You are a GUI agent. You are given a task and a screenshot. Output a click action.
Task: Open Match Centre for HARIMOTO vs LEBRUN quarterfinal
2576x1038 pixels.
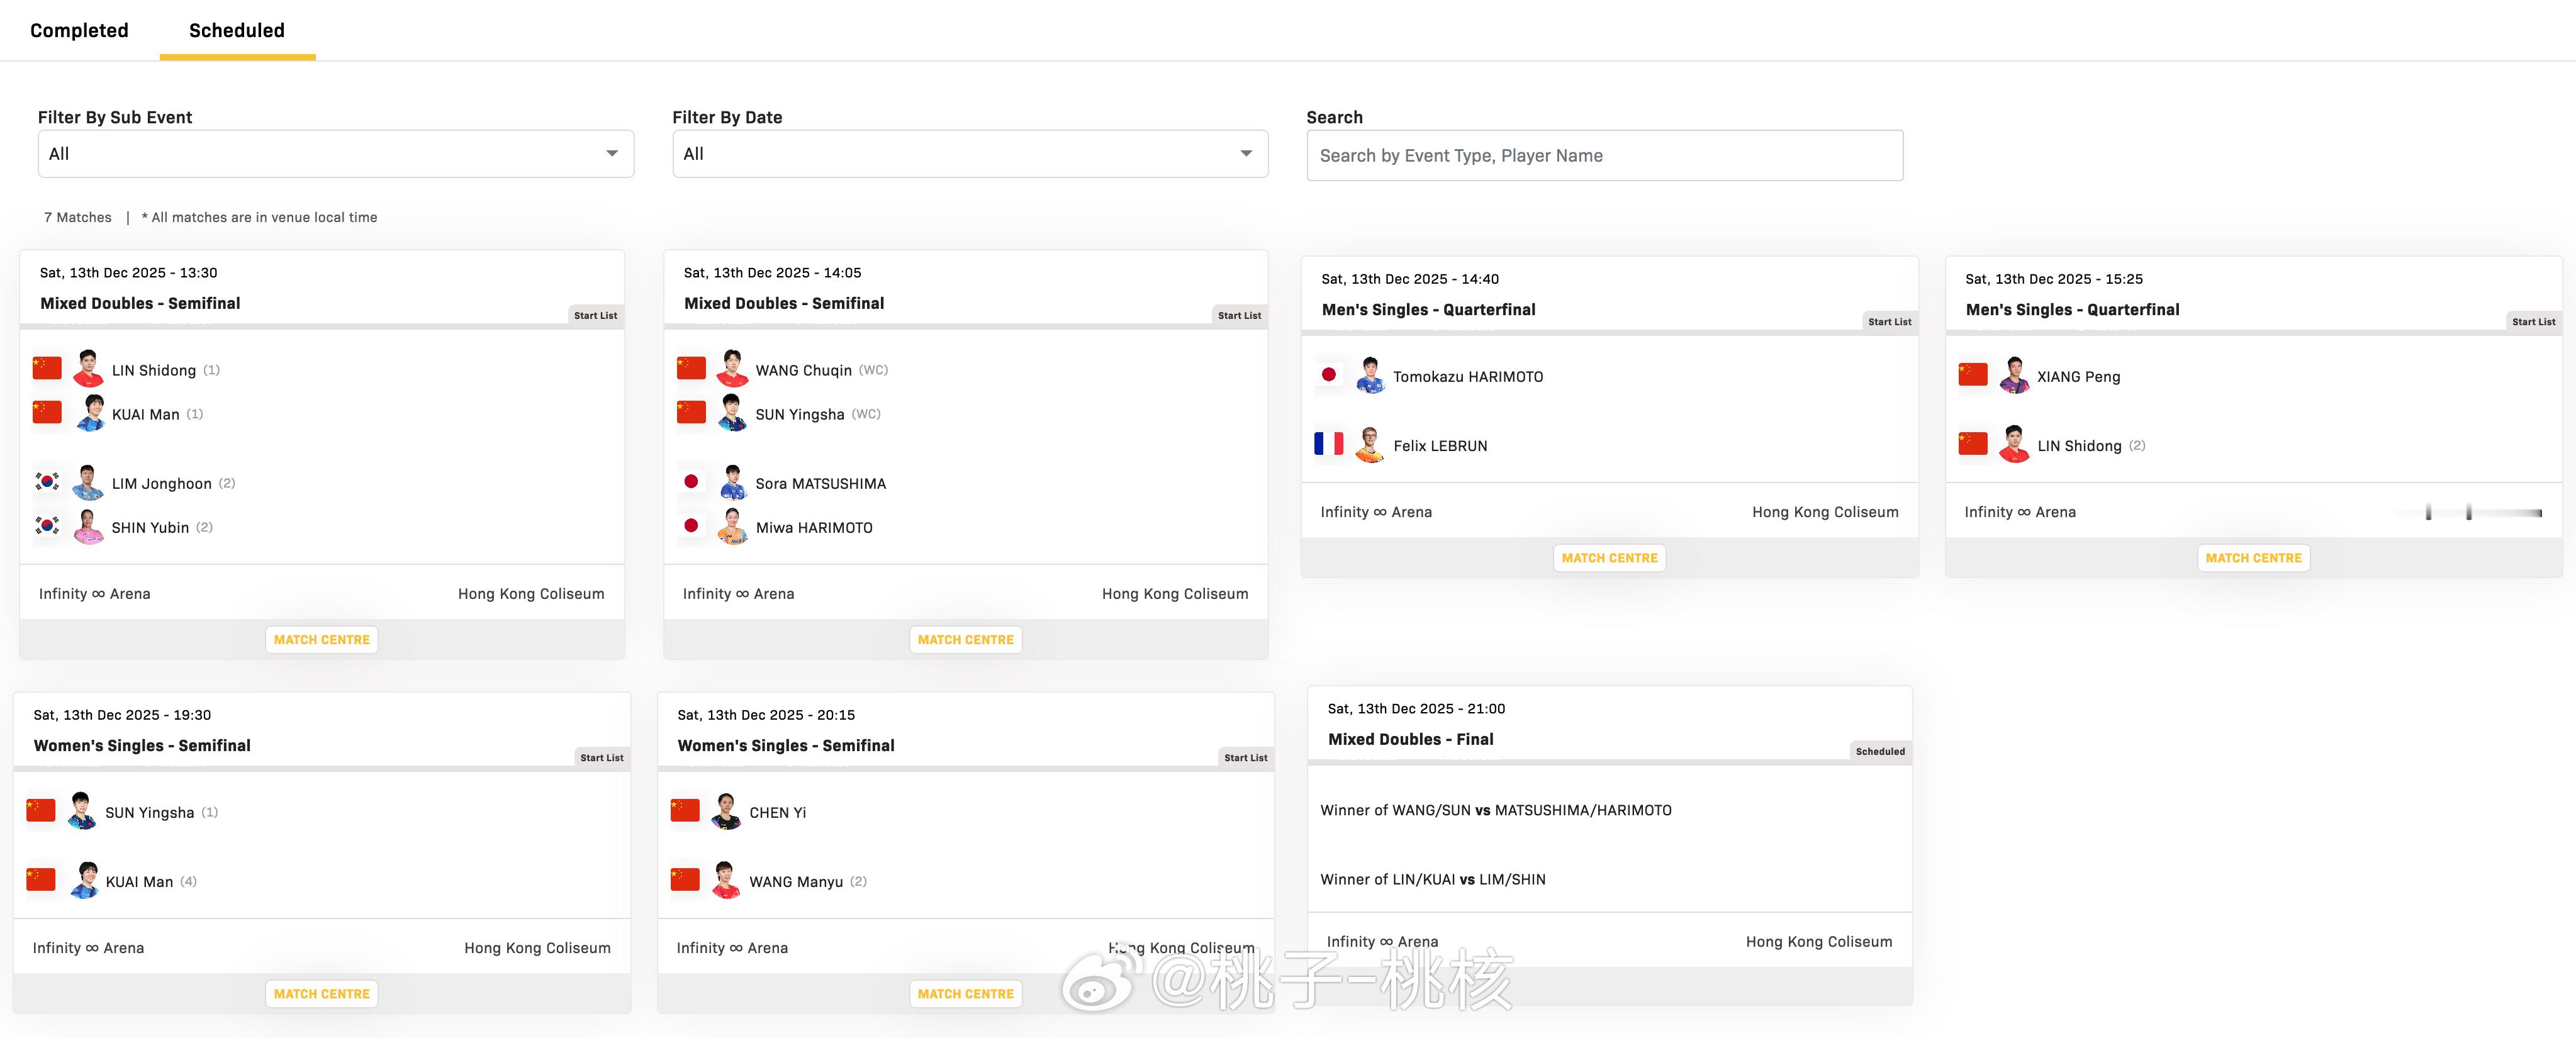pos(1609,558)
